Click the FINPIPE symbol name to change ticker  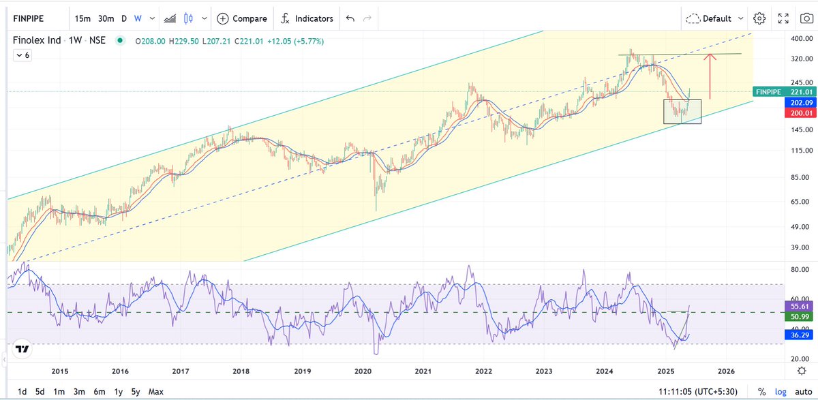27,18
